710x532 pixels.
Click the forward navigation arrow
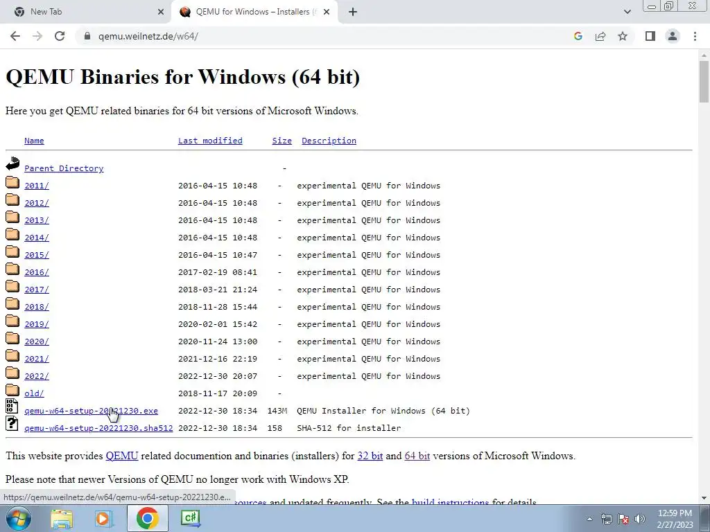pos(37,36)
